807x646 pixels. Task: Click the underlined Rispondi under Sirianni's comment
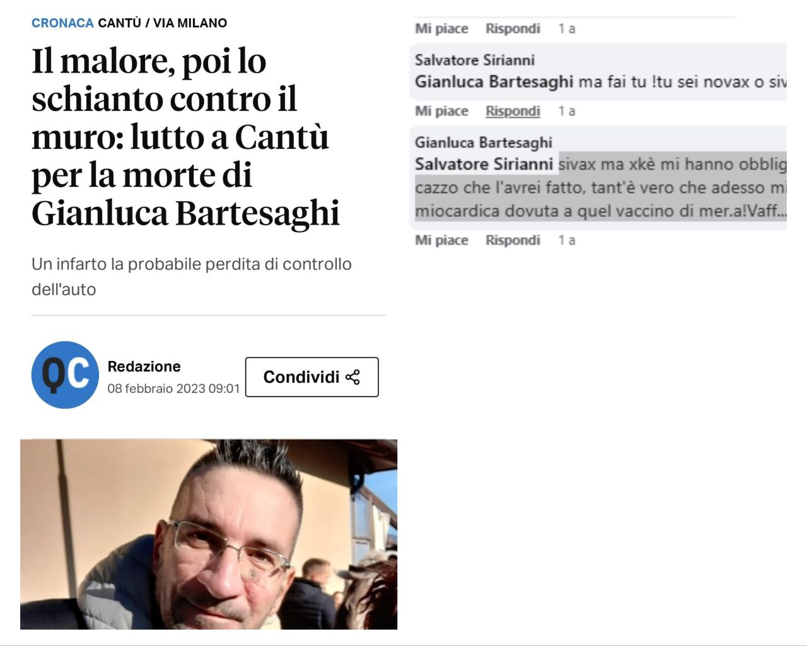513,111
